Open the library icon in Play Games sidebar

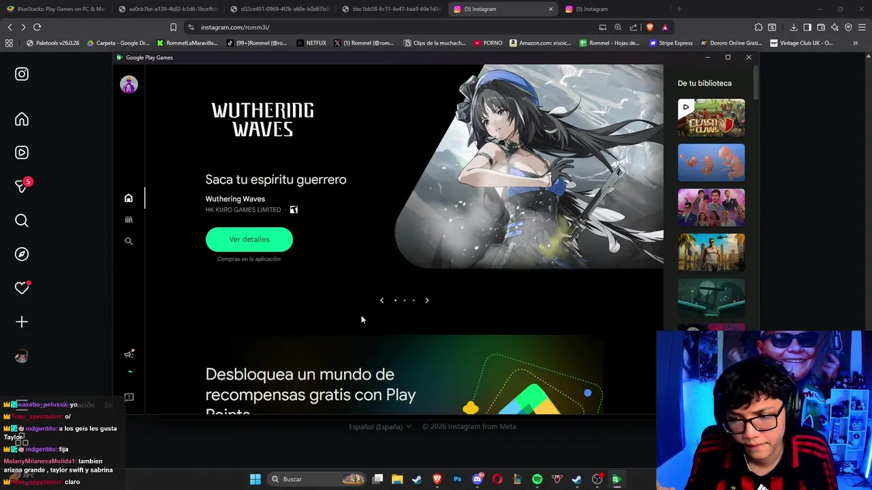click(x=129, y=220)
